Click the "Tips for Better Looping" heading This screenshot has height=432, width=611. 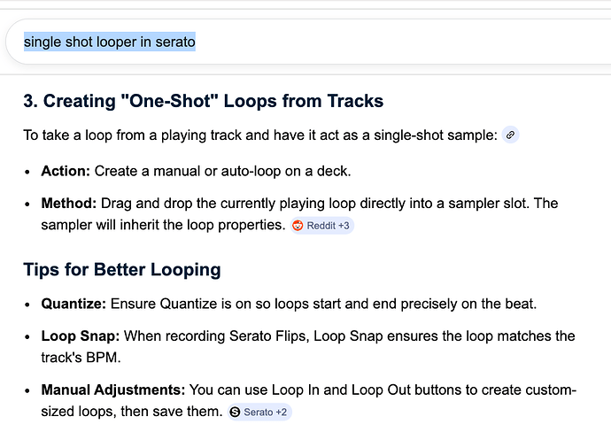pyautogui.click(x=122, y=269)
